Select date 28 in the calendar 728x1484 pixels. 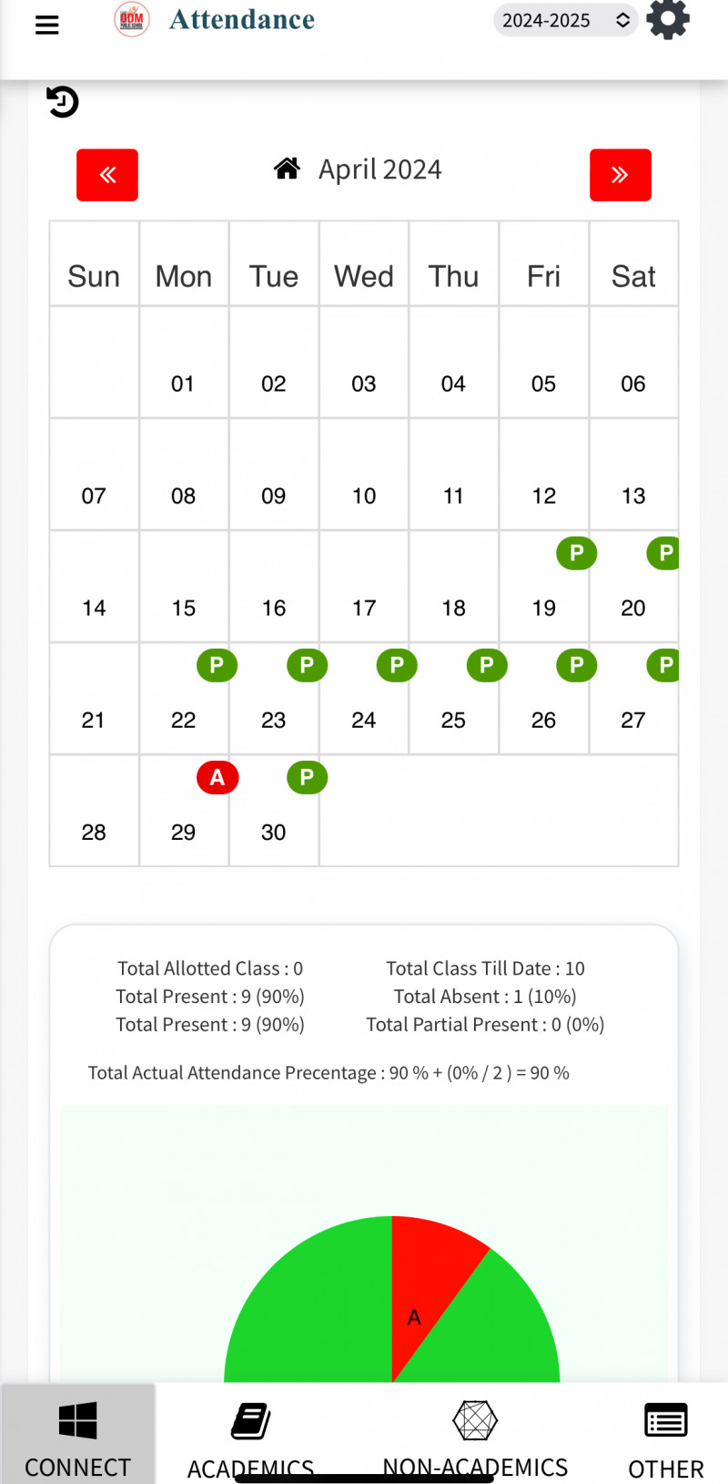tap(94, 832)
